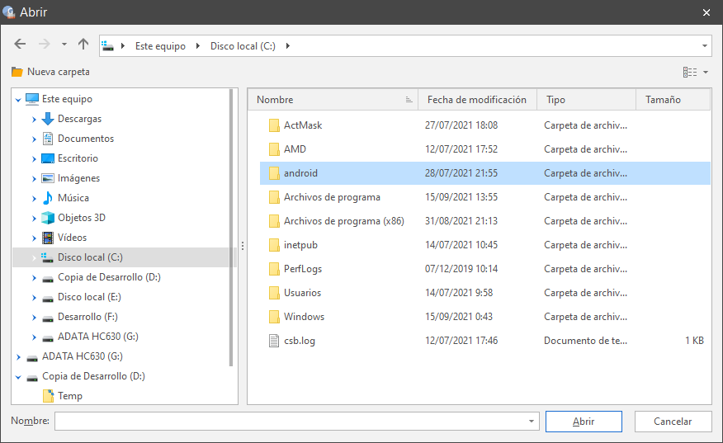Open the recent locations dropdown arrow
The width and height of the screenshot is (723, 443).
click(64, 45)
